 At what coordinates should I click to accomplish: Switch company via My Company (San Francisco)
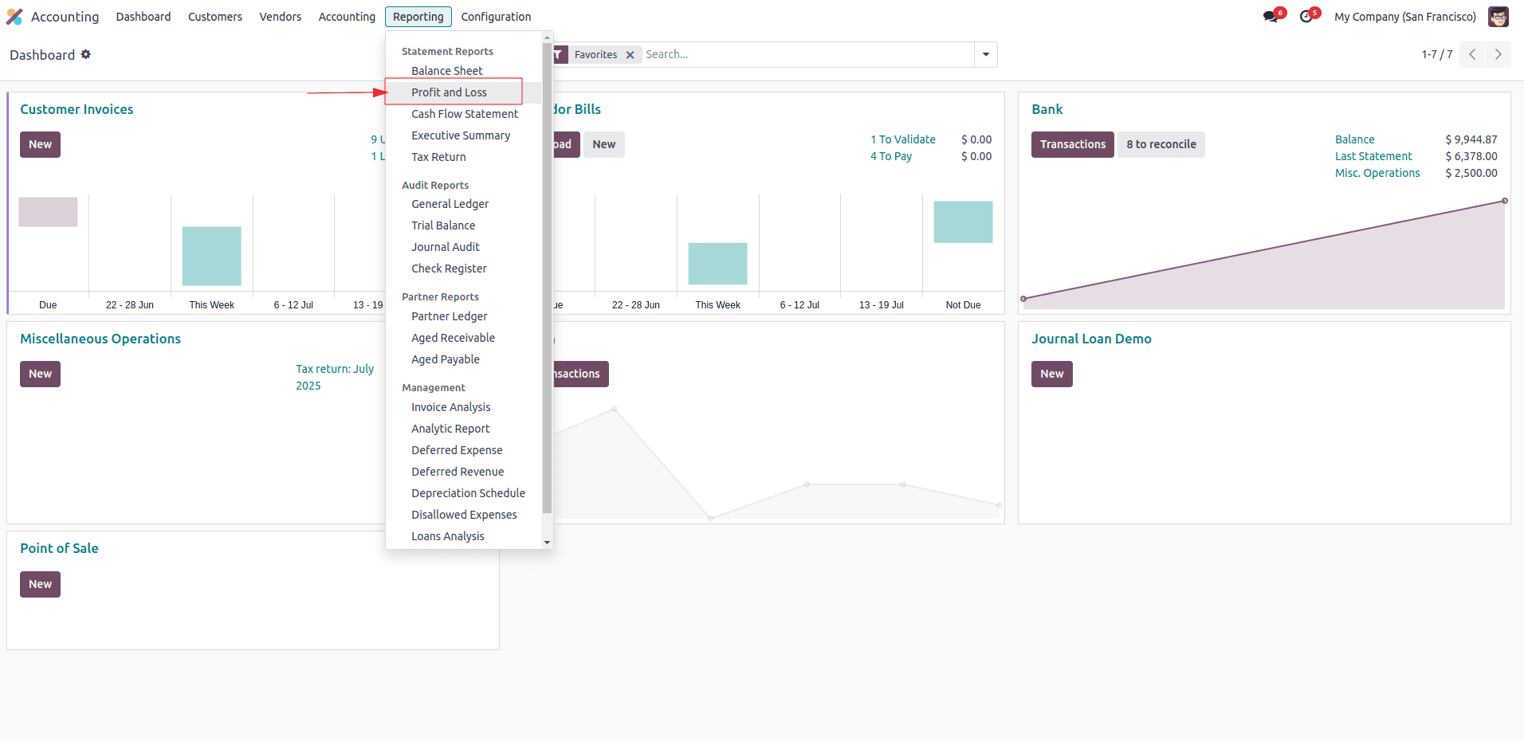click(1404, 17)
